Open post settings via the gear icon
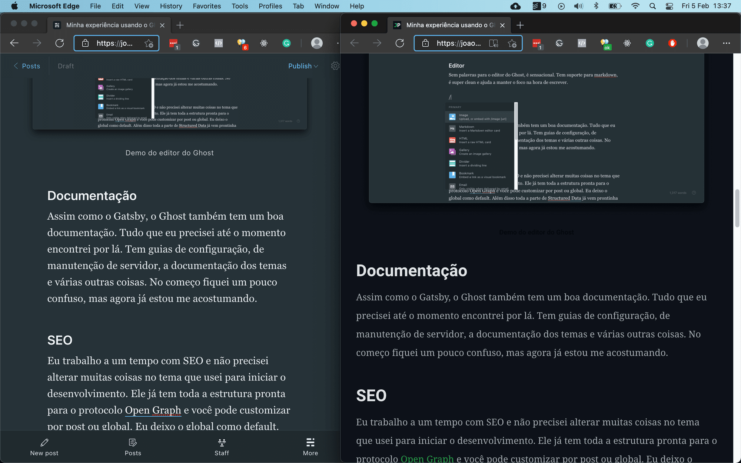 335,66
